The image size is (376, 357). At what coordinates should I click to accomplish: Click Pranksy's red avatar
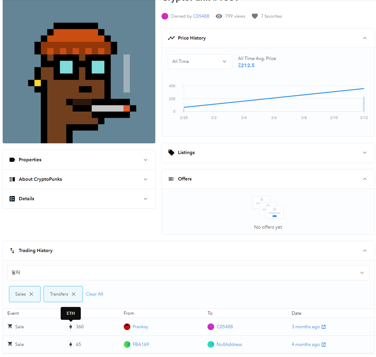(127, 327)
